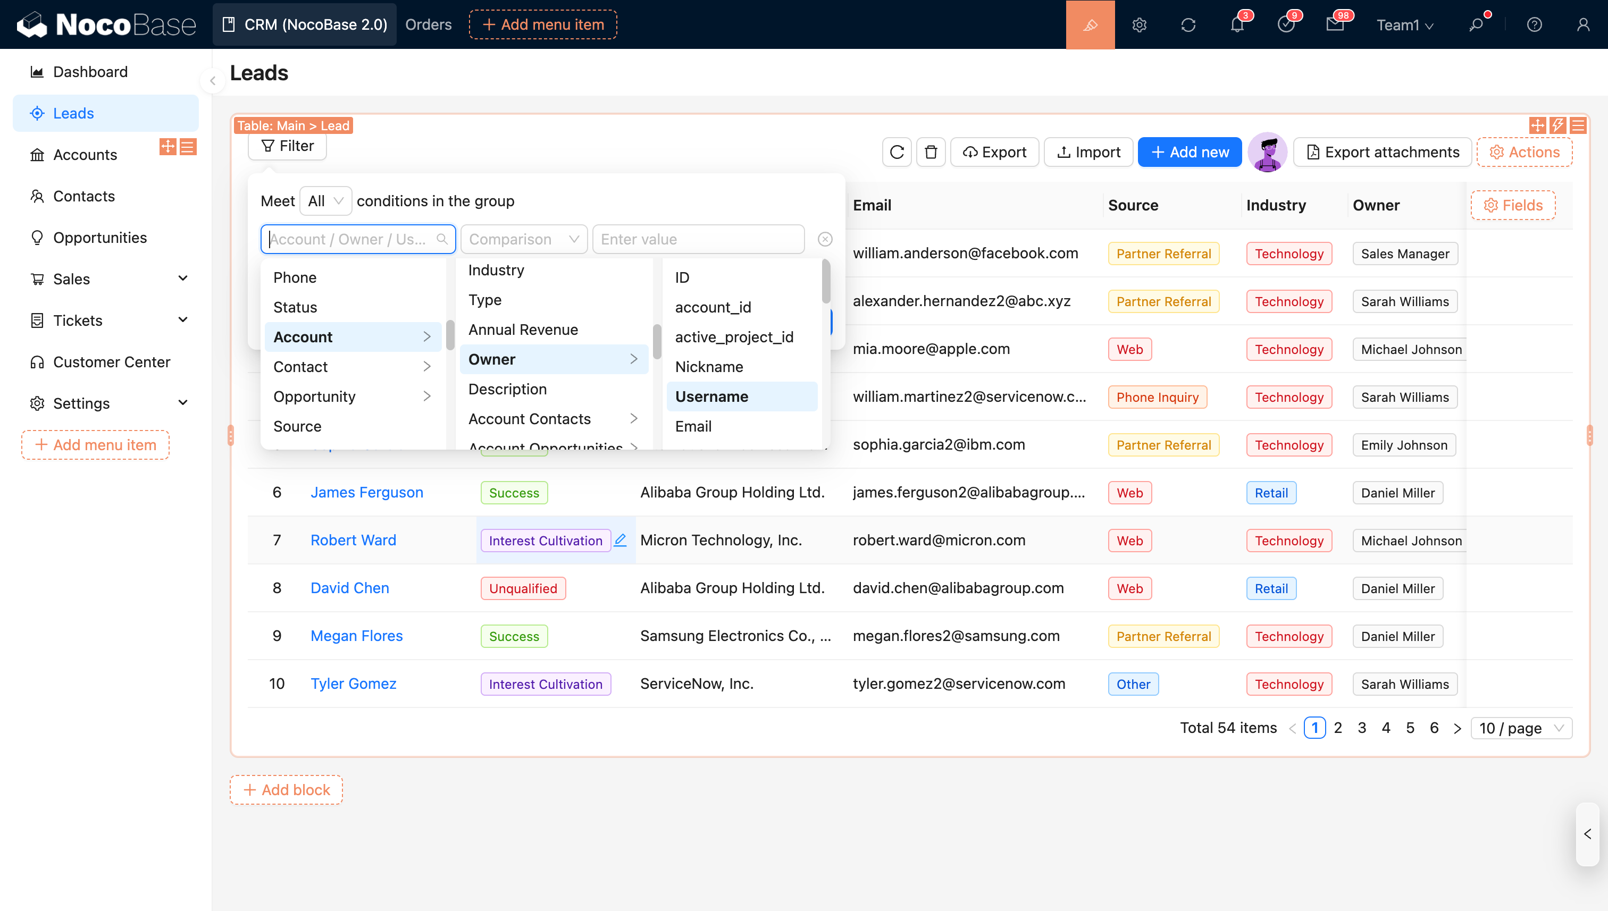Collapse sidebar with the arrow toggle
The width and height of the screenshot is (1608, 911).
[x=213, y=81]
